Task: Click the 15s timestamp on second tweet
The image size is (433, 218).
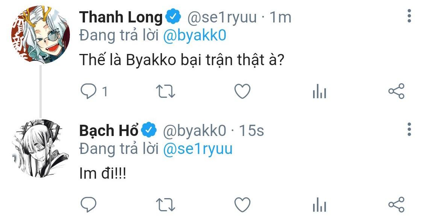Action: (251, 130)
